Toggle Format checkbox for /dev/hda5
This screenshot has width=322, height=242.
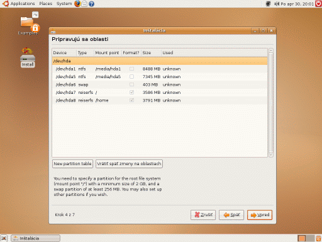(131, 77)
